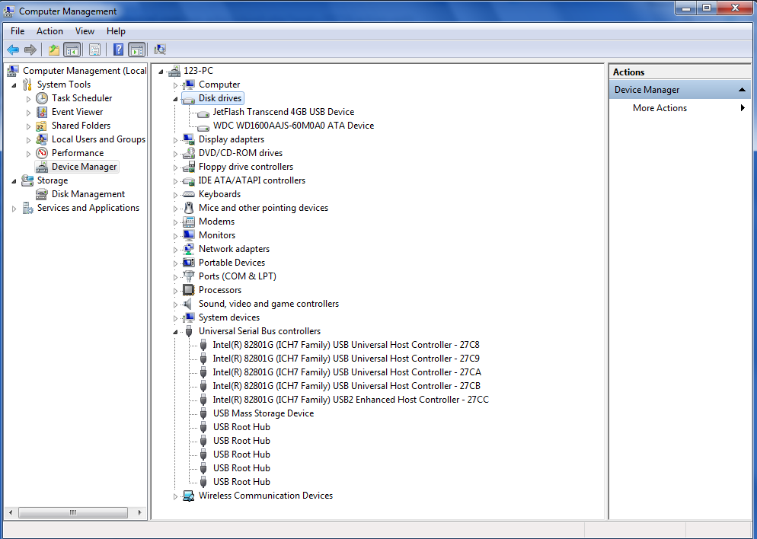
Task: Expand the System devices category
Action: (x=175, y=318)
